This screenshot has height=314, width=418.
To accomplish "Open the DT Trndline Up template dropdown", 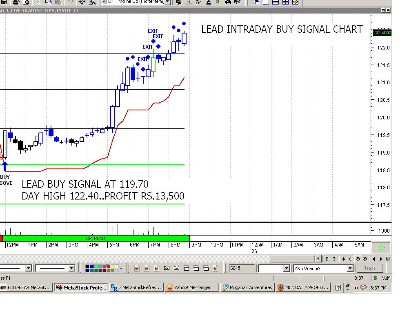I will [x=167, y=2].
